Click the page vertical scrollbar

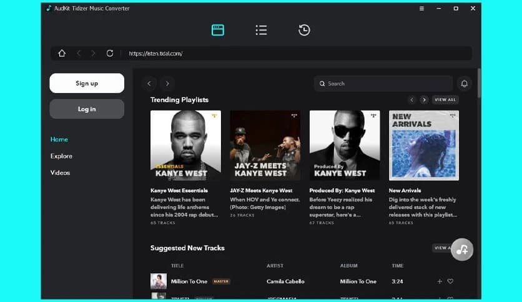[x=479, y=83]
